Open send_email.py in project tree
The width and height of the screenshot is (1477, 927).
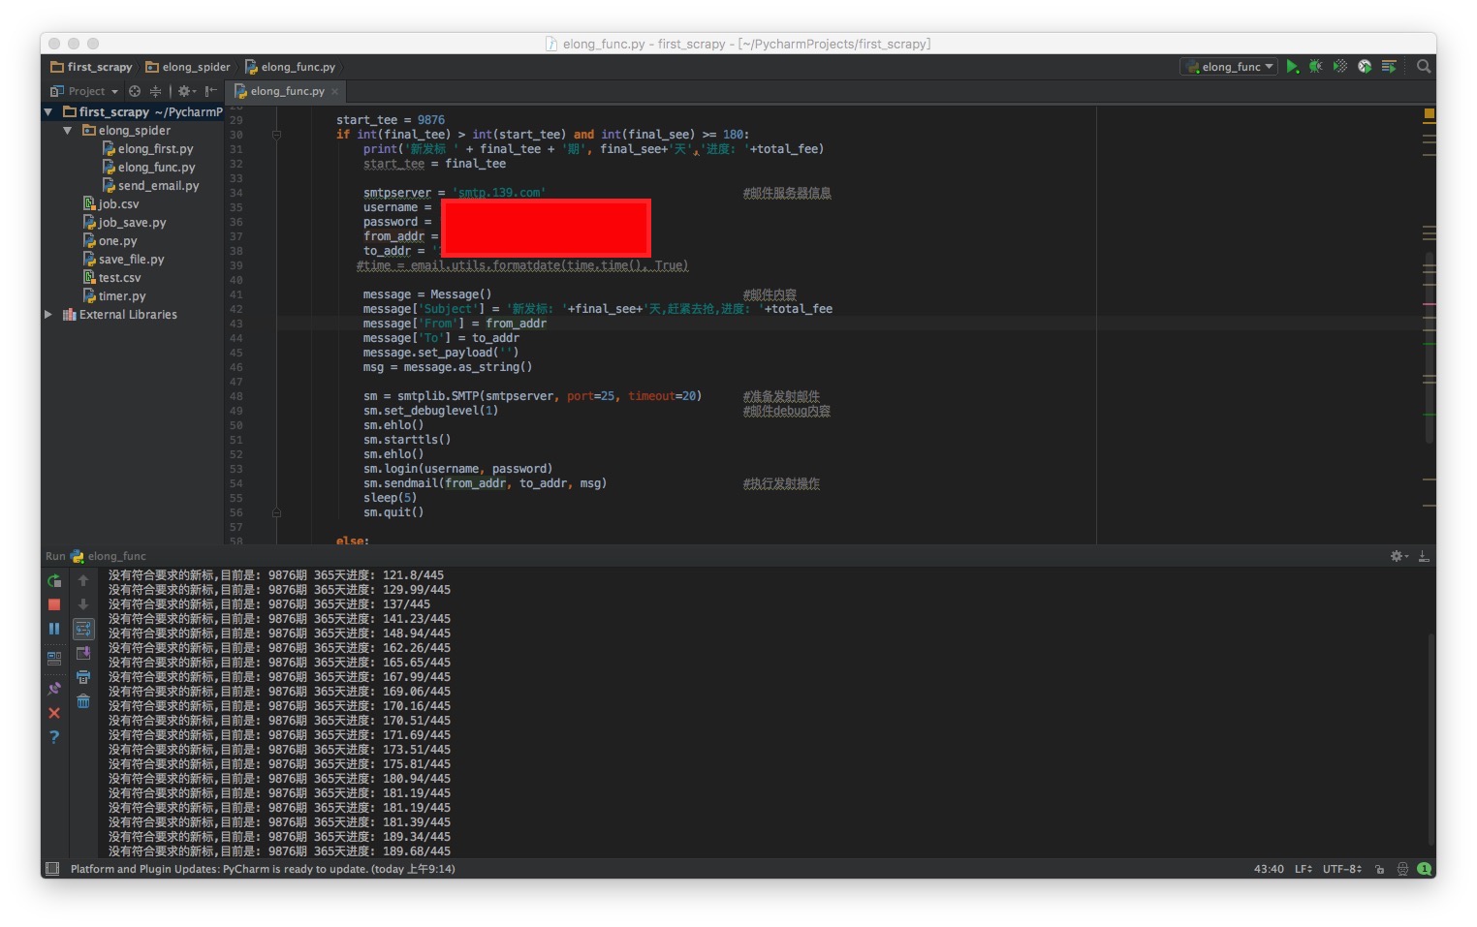click(x=150, y=186)
